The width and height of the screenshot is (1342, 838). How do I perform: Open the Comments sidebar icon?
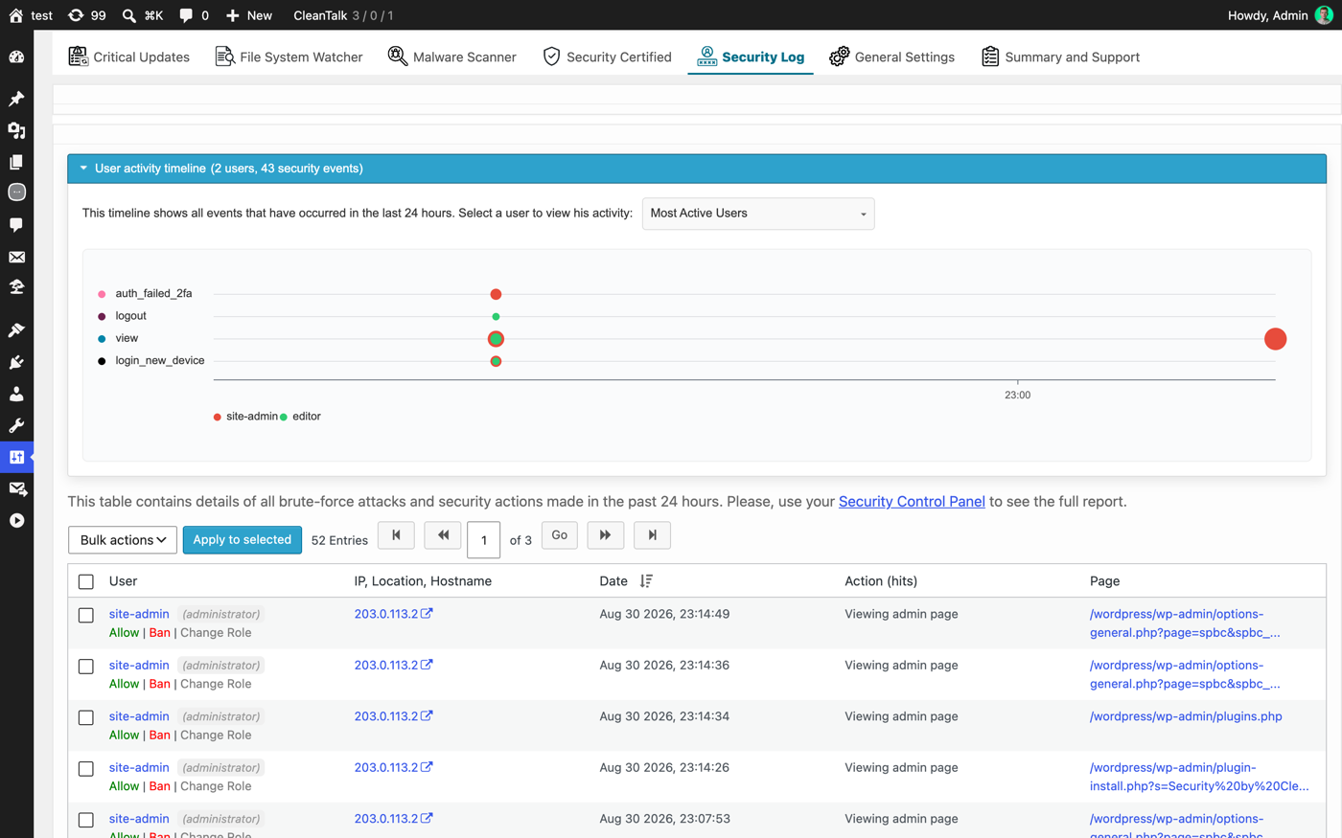coord(16,224)
